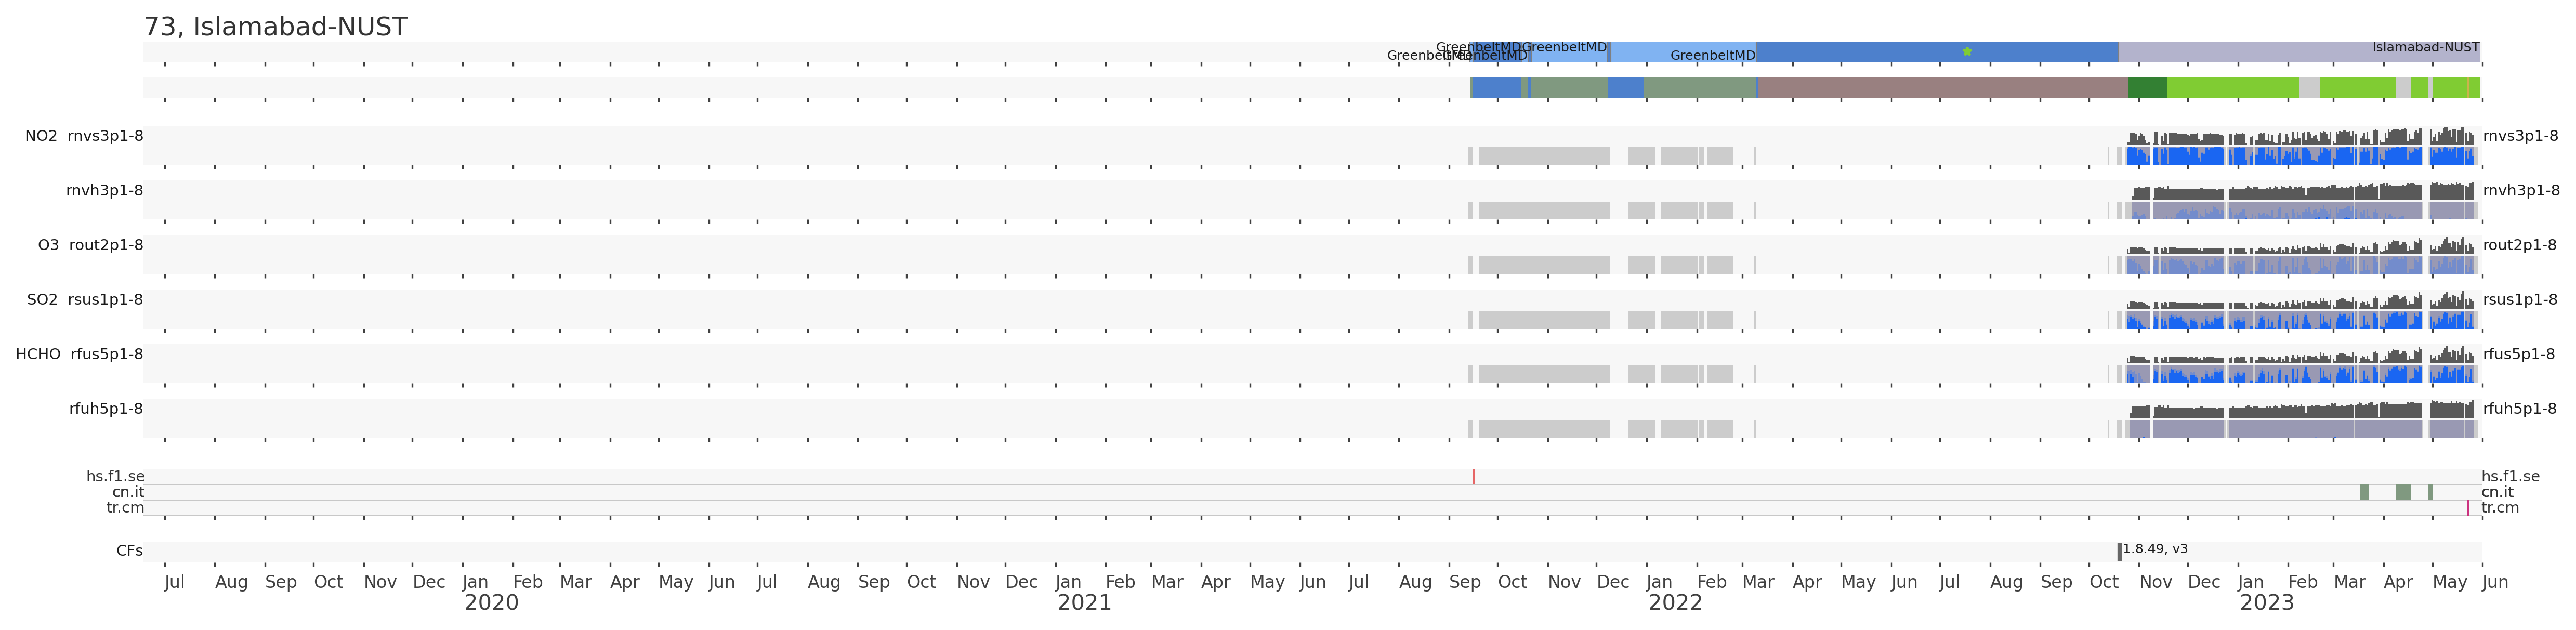
Task: Select the NO2 rnvs3p1-8 left row label
Action: (84, 136)
